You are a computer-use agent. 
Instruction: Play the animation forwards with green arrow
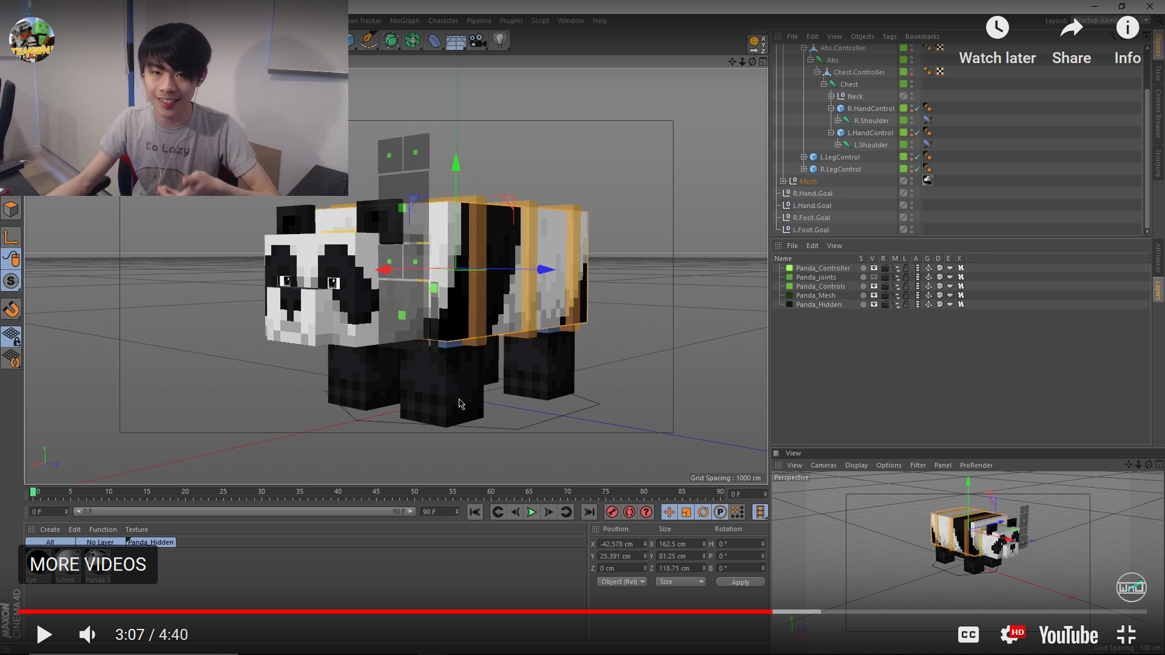point(532,512)
